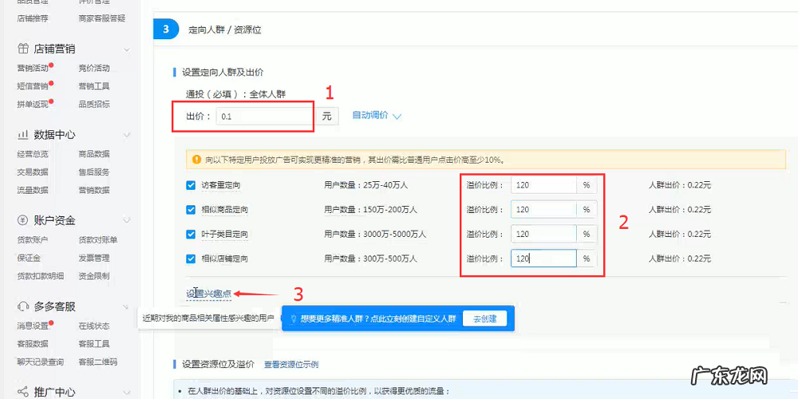Viewport: 798px width, 399px height.
Task: Open 保证金 in sidebar
Action: click(x=29, y=258)
